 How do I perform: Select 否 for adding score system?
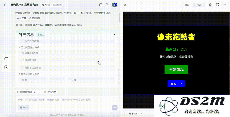pos(72,80)
